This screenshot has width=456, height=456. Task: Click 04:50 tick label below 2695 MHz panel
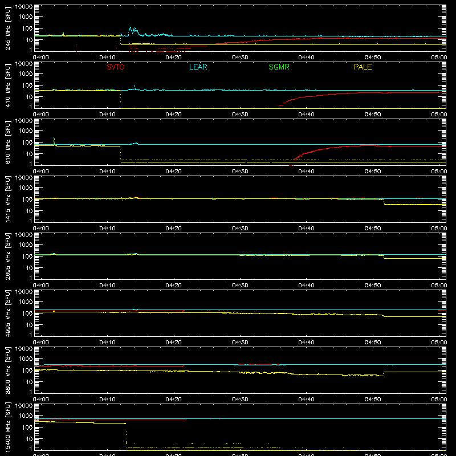[373, 286]
